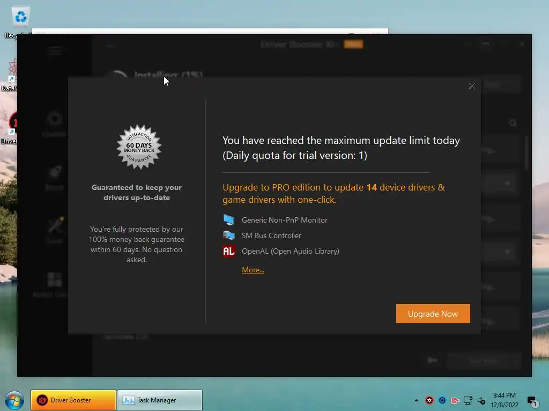Image resolution: width=549 pixels, height=411 pixels.
Task: Open the taskbar clock and date
Action: click(504, 400)
